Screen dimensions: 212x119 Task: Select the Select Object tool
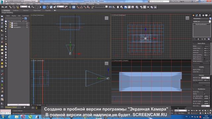[29, 7]
